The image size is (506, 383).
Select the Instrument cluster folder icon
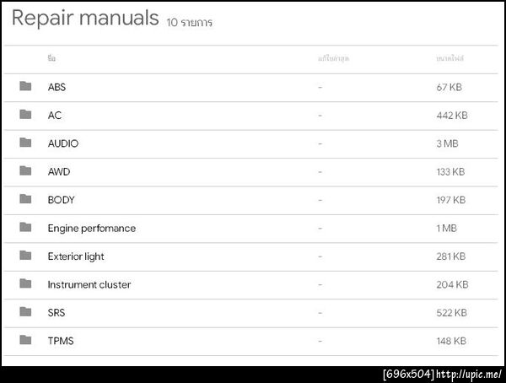(x=25, y=284)
